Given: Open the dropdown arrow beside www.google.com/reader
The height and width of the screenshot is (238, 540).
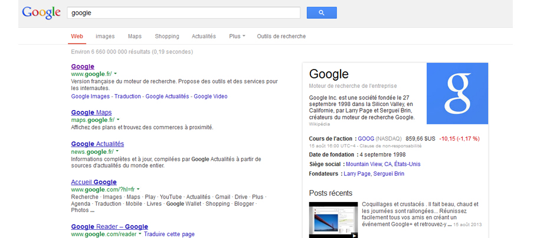Looking at the screenshot, I should coord(140,234).
